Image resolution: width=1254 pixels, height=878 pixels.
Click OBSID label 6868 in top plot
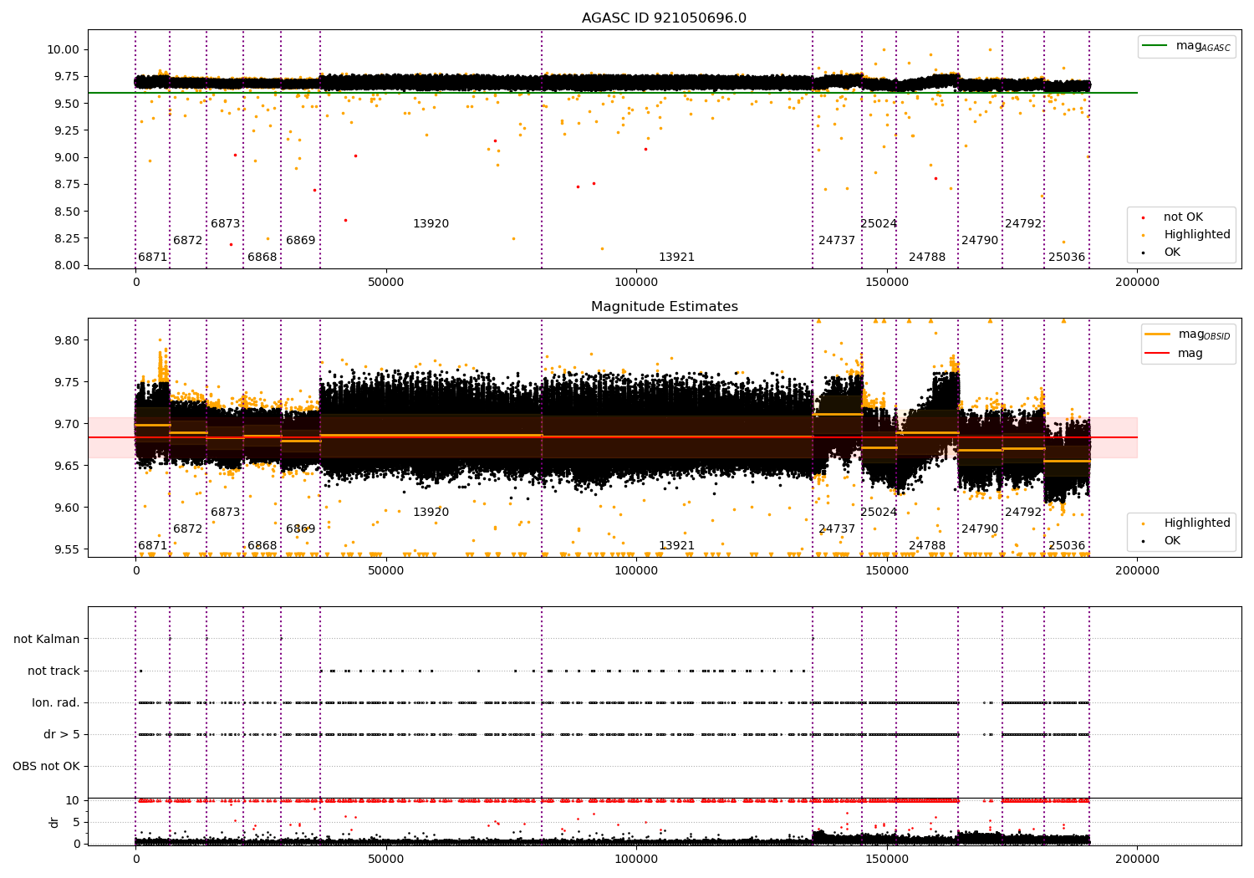click(x=263, y=258)
